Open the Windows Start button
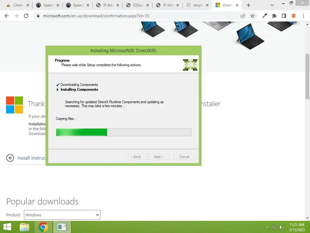Image resolution: width=310 pixels, height=233 pixels. pyautogui.click(x=7, y=227)
